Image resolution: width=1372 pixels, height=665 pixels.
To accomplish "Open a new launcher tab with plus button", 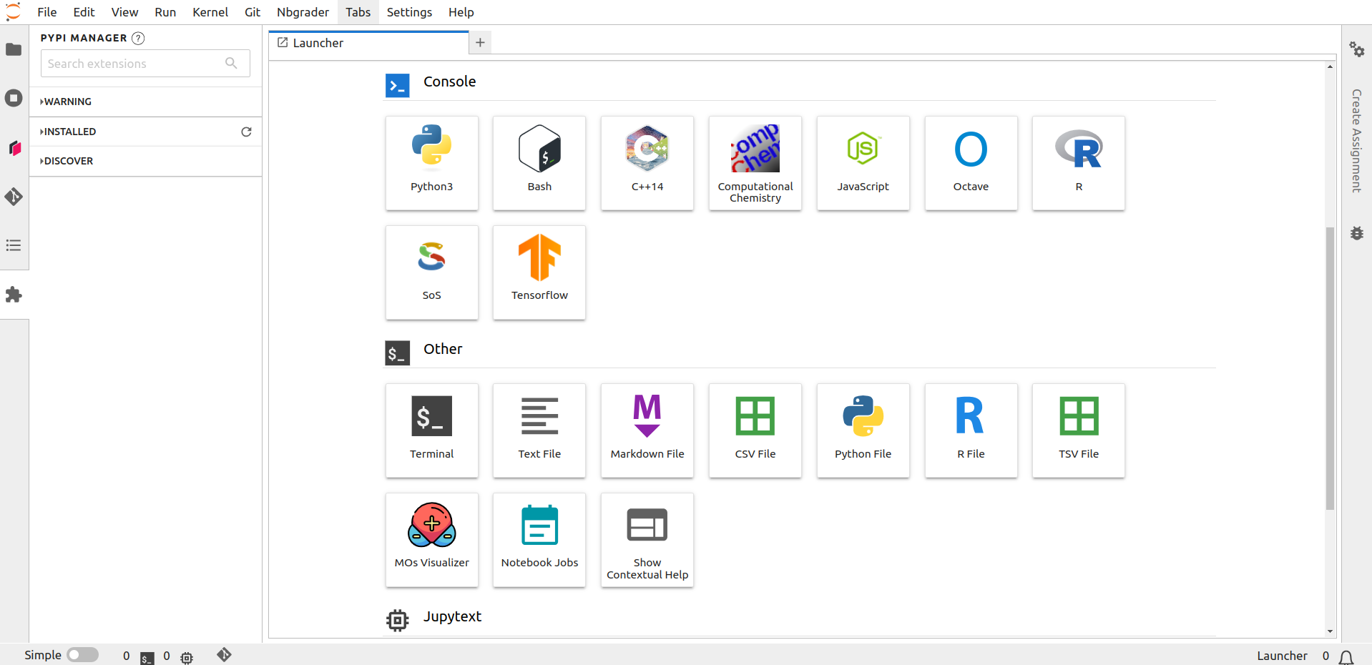I will pyautogui.click(x=480, y=43).
